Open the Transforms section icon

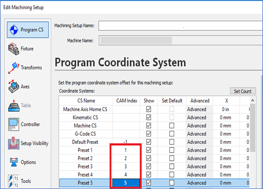coord(13,68)
